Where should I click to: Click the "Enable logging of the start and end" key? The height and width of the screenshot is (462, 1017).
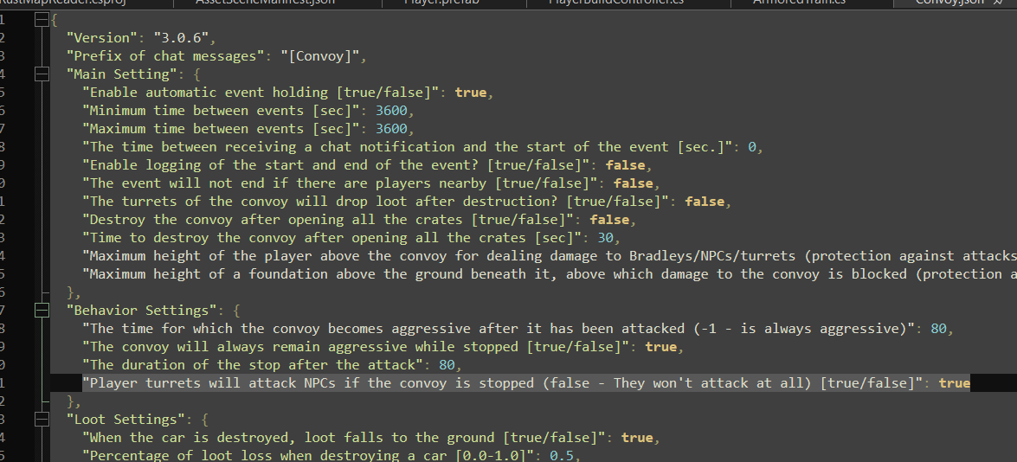pyautogui.click(x=336, y=165)
